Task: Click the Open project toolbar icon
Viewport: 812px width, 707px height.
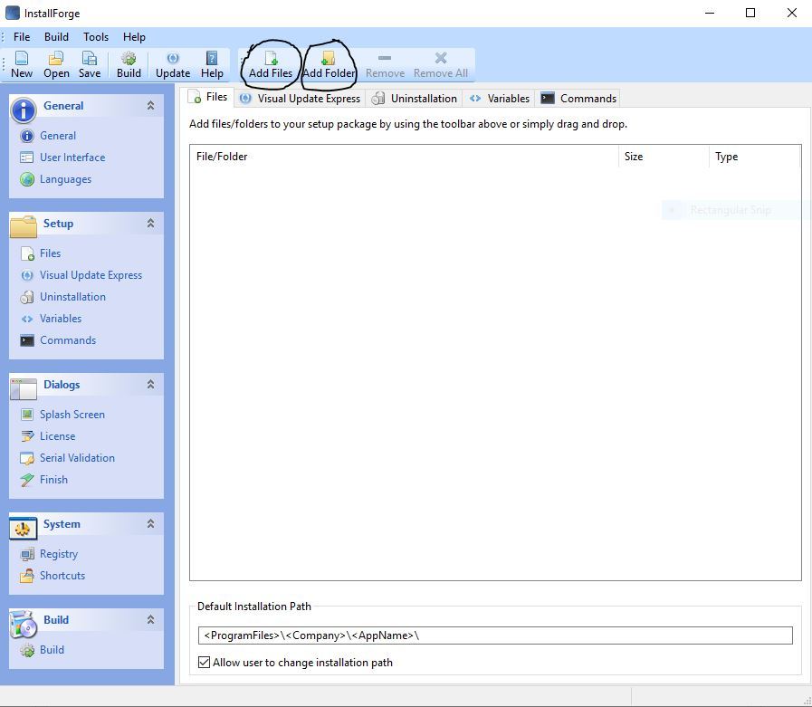Action: [56, 59]
